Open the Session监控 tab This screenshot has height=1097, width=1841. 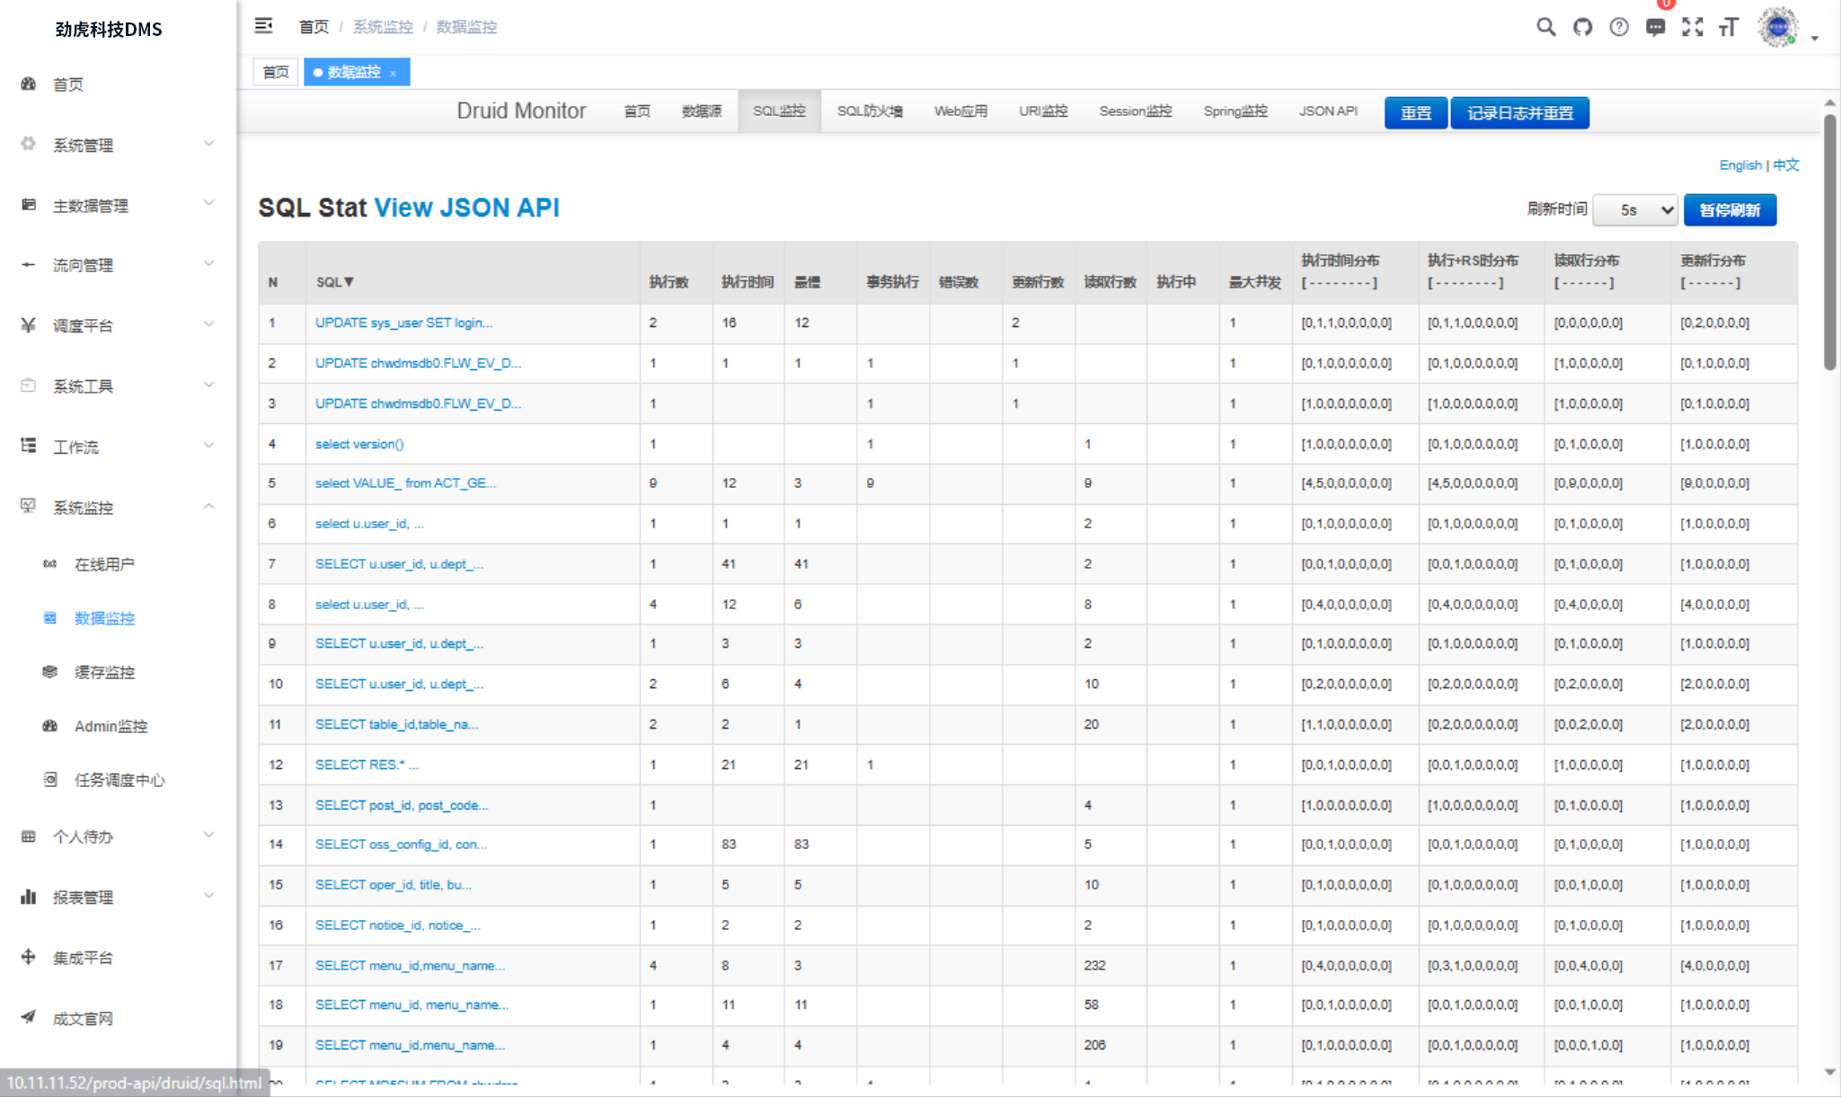[1135, 111]
